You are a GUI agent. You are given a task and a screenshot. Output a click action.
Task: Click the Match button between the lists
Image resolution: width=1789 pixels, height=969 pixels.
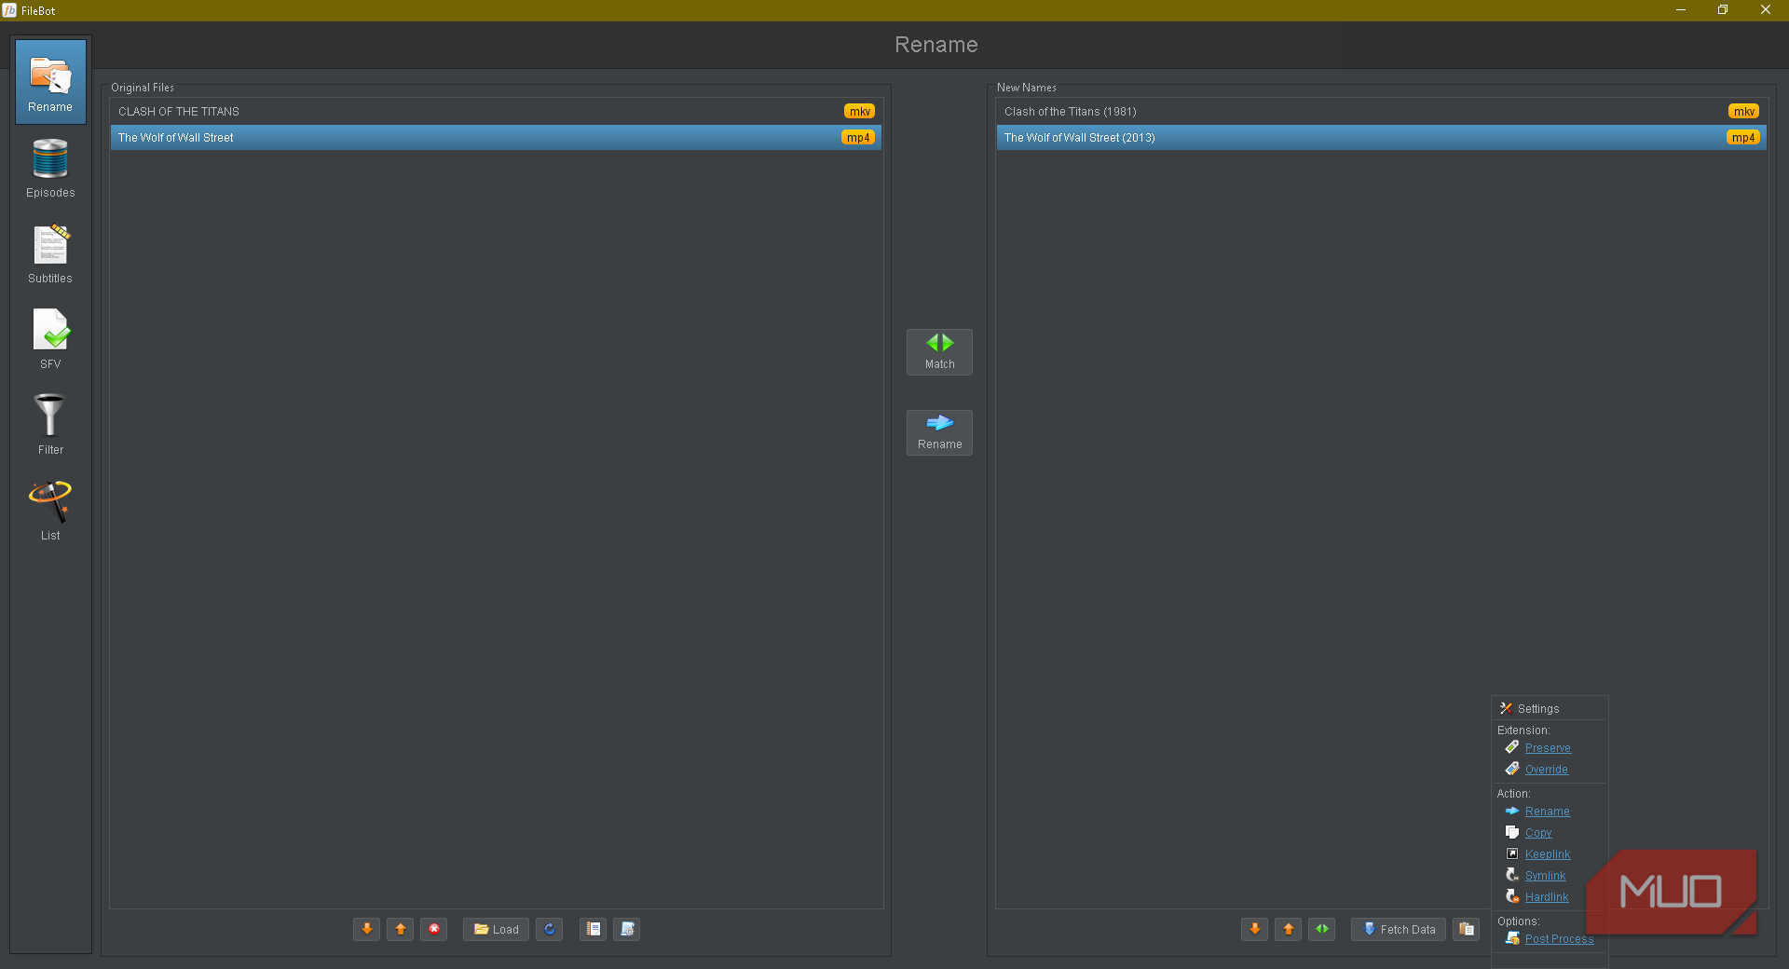[x=939, y=352]
